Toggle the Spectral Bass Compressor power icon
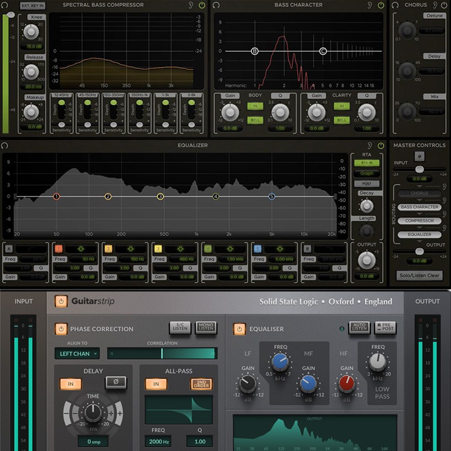This screenshot has width=451, height=451. (x=202, y=5)
